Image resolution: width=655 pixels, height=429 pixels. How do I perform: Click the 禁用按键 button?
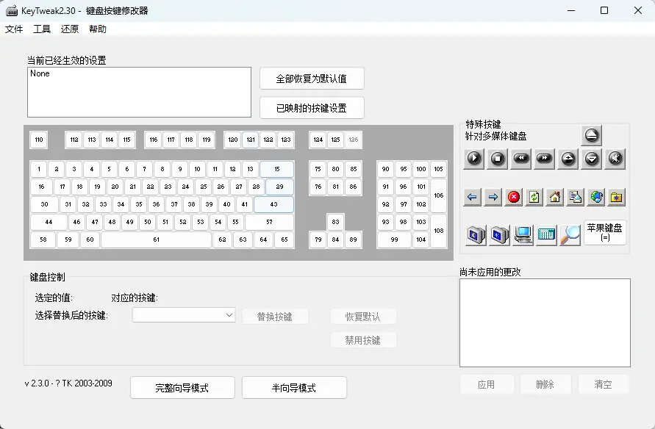pyautogui.click(x=363, y=340)
